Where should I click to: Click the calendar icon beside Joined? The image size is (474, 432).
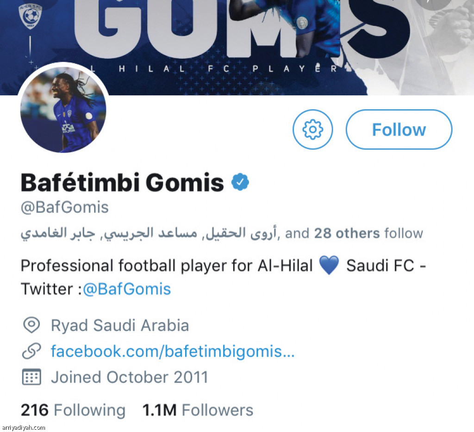[31, 377]
